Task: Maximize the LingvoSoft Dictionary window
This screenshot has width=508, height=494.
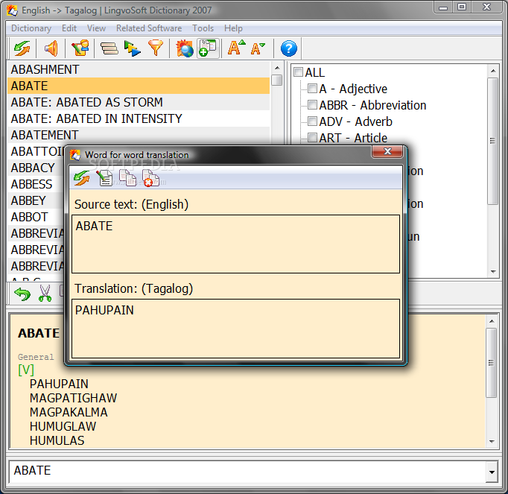Action: 461,7
